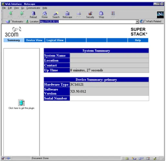Click the page proxy icon beside Location
166x161 pixels.
[27, 21]
